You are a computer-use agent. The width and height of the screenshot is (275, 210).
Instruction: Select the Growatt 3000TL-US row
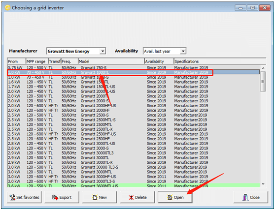133,143
